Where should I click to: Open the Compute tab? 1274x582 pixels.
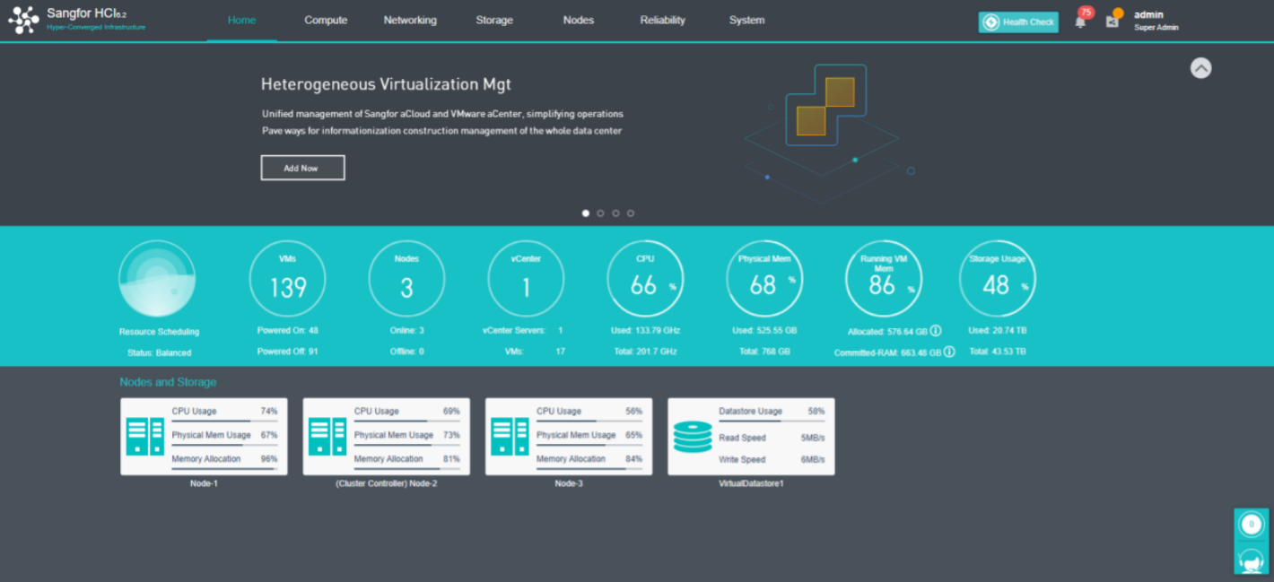point(326,21)
